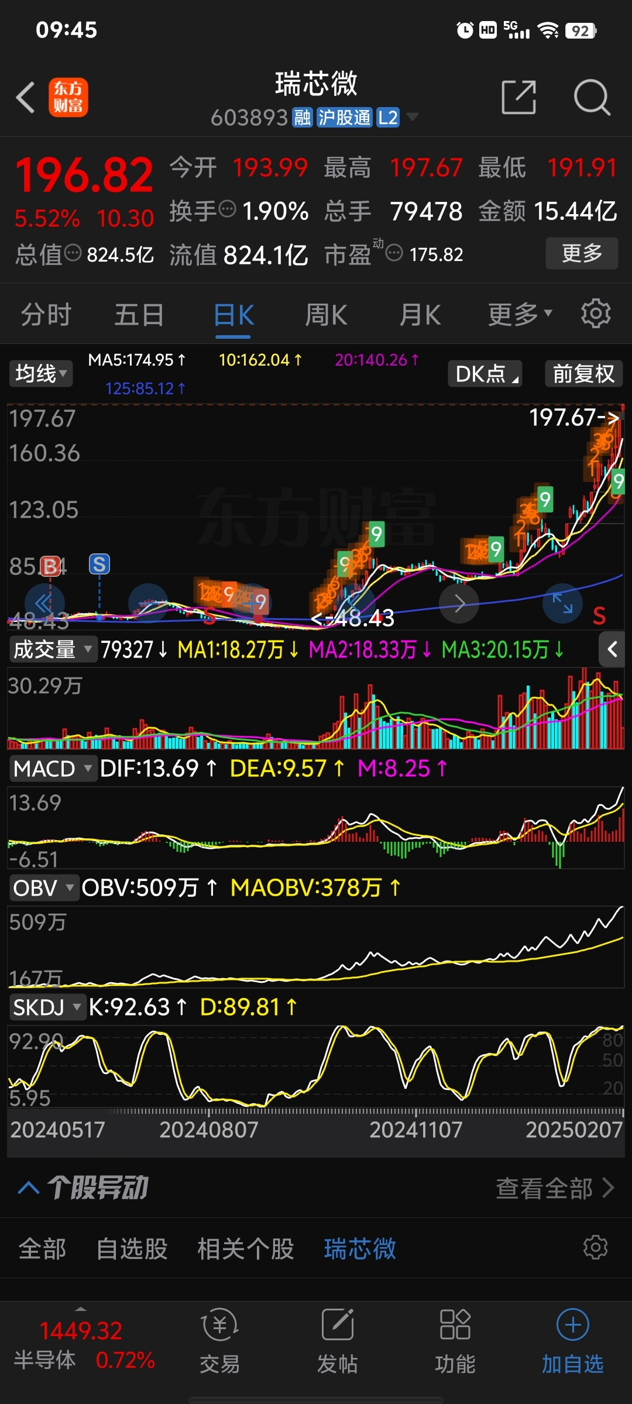Viewport: 632px width, 1404px height.
Task: Open the 东方财富 logo home
Action: 68,97
